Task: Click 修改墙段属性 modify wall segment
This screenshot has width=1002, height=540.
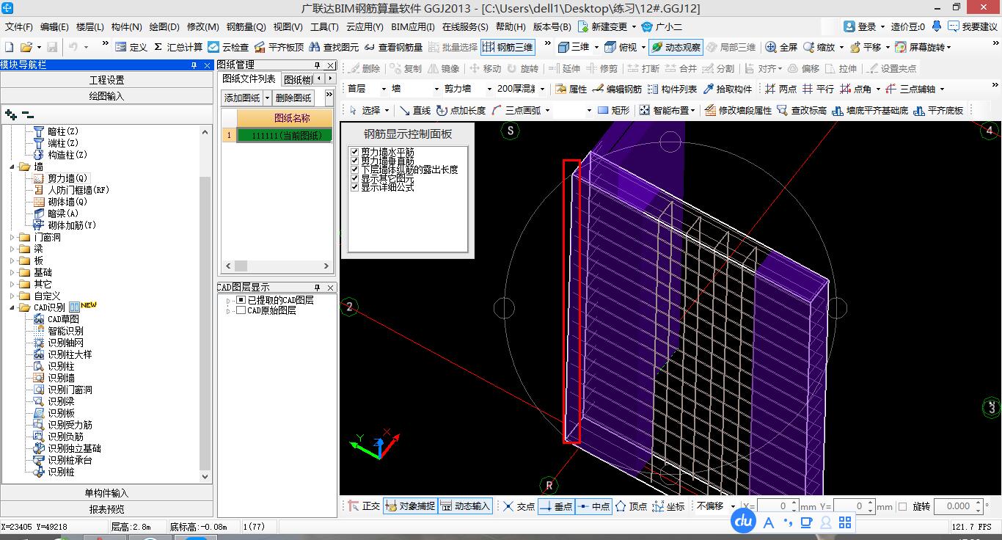Action: tap(738, 110)
